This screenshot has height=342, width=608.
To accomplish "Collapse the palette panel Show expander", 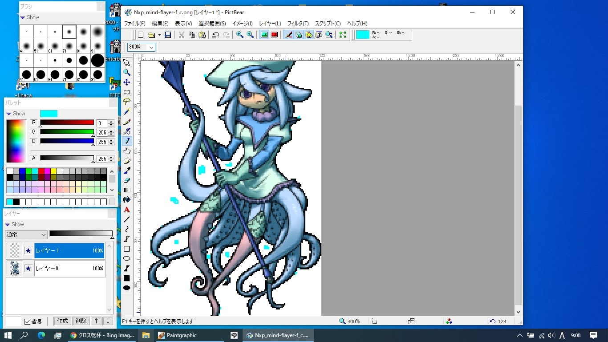I will tap(8, 114).
